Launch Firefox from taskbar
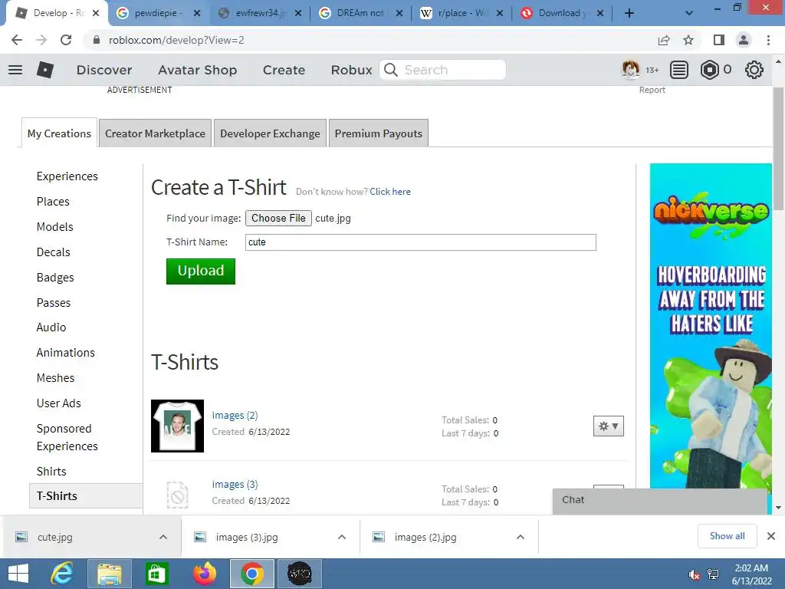The width and height of the screenshot is (785, 589). [x=204, y=574]
